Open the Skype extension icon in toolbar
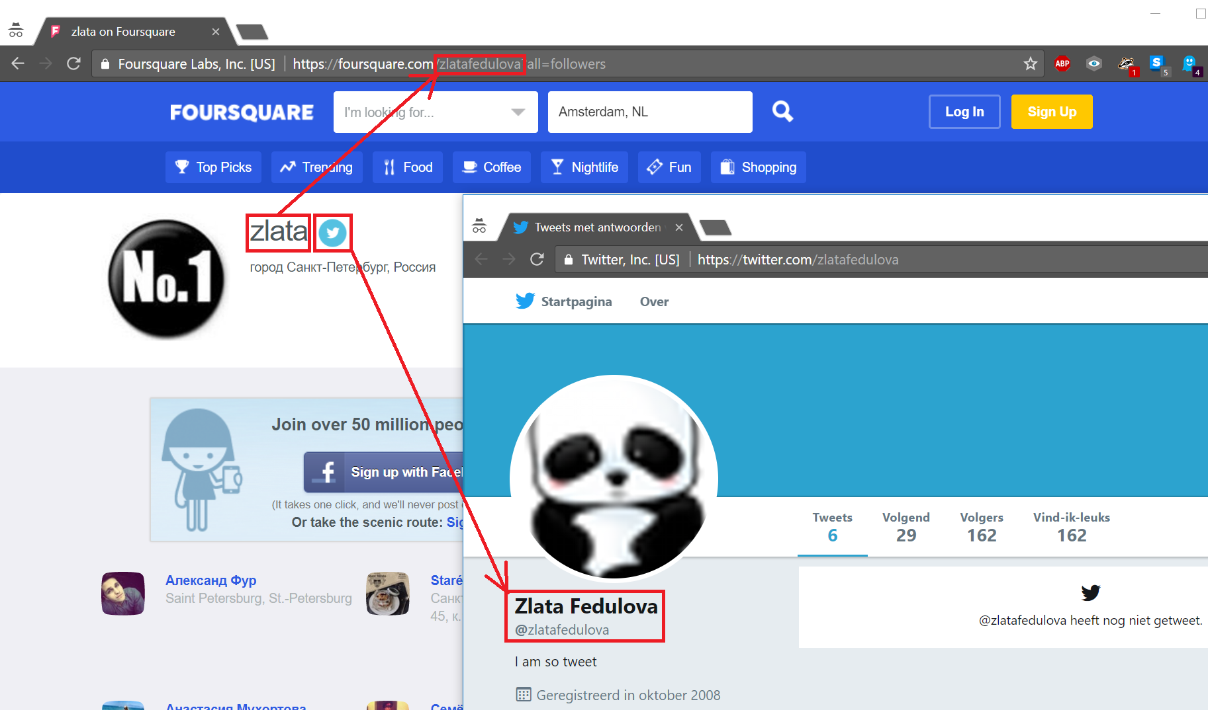Screen dimensions: 1208x710 (x=1156, y=64)
